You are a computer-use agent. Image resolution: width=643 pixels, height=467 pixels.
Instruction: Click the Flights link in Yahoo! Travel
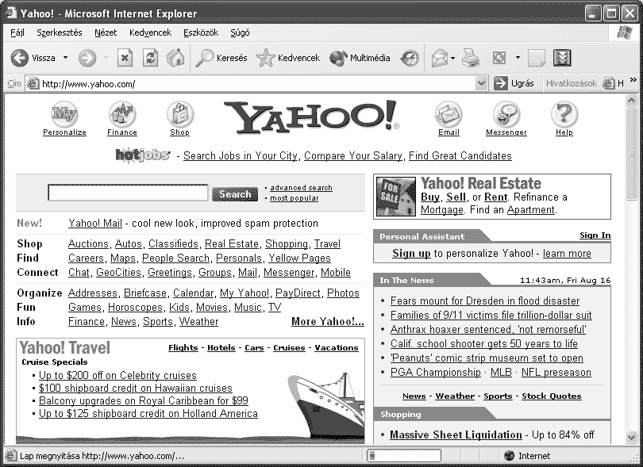[183, 348]
